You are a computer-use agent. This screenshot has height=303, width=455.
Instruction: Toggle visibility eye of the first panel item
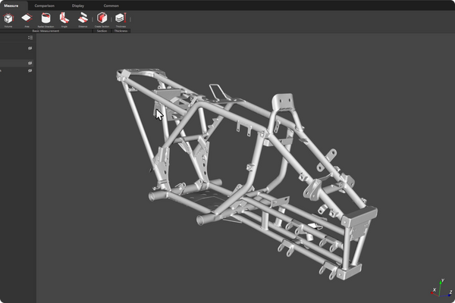point(30,48)
